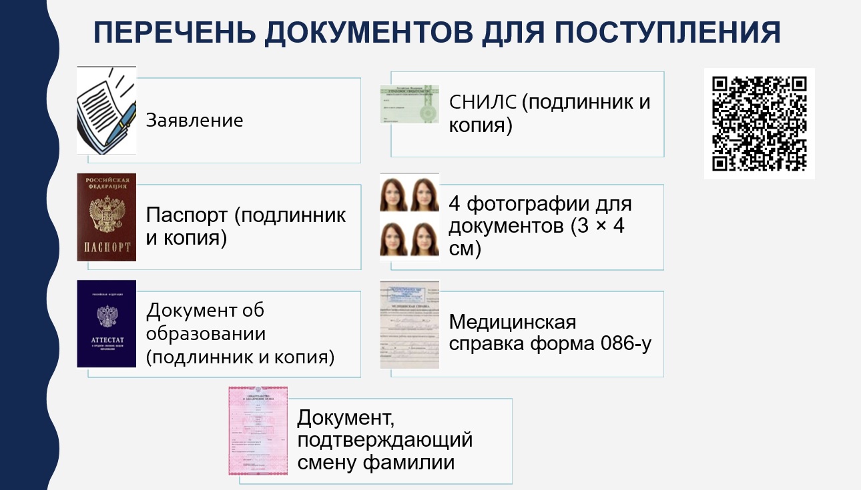Click the green СНИЛС card image
861x490 pixels.
coord(409,104)
